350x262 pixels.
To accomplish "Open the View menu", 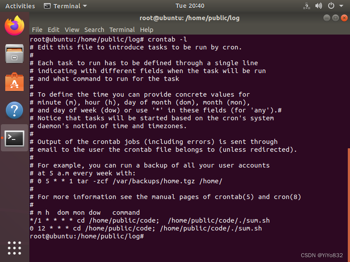I will [72, 30].
